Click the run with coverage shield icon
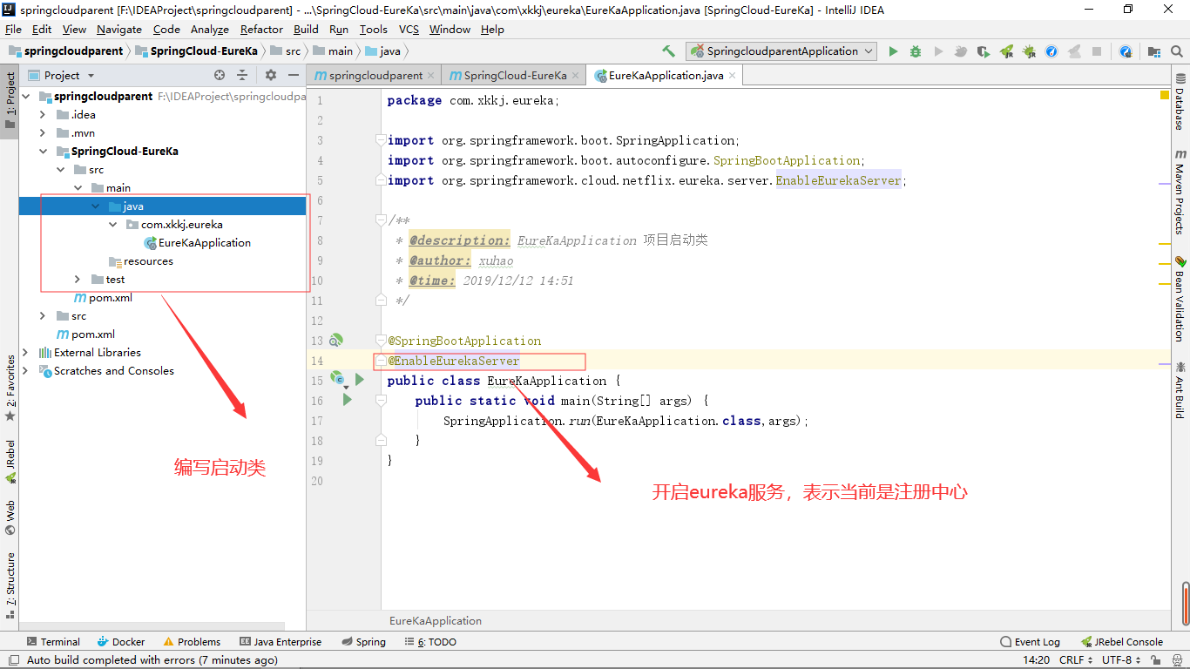1190x669 pixels. [x=984, y=51]
